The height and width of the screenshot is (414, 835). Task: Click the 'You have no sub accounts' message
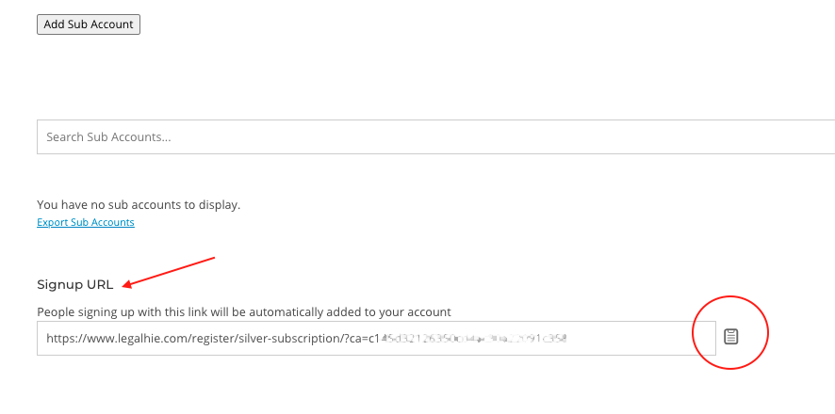139,204
